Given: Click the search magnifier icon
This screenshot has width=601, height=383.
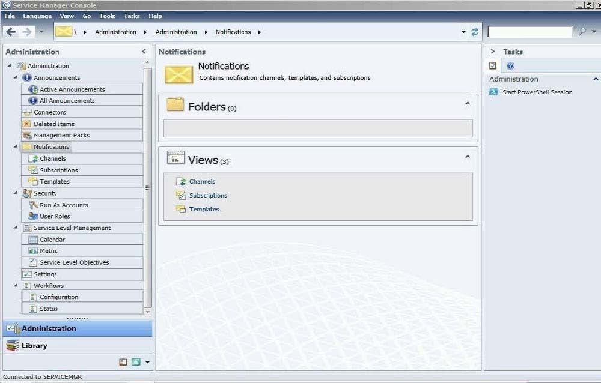Looking at the screenshot, I should click(582, 32).
